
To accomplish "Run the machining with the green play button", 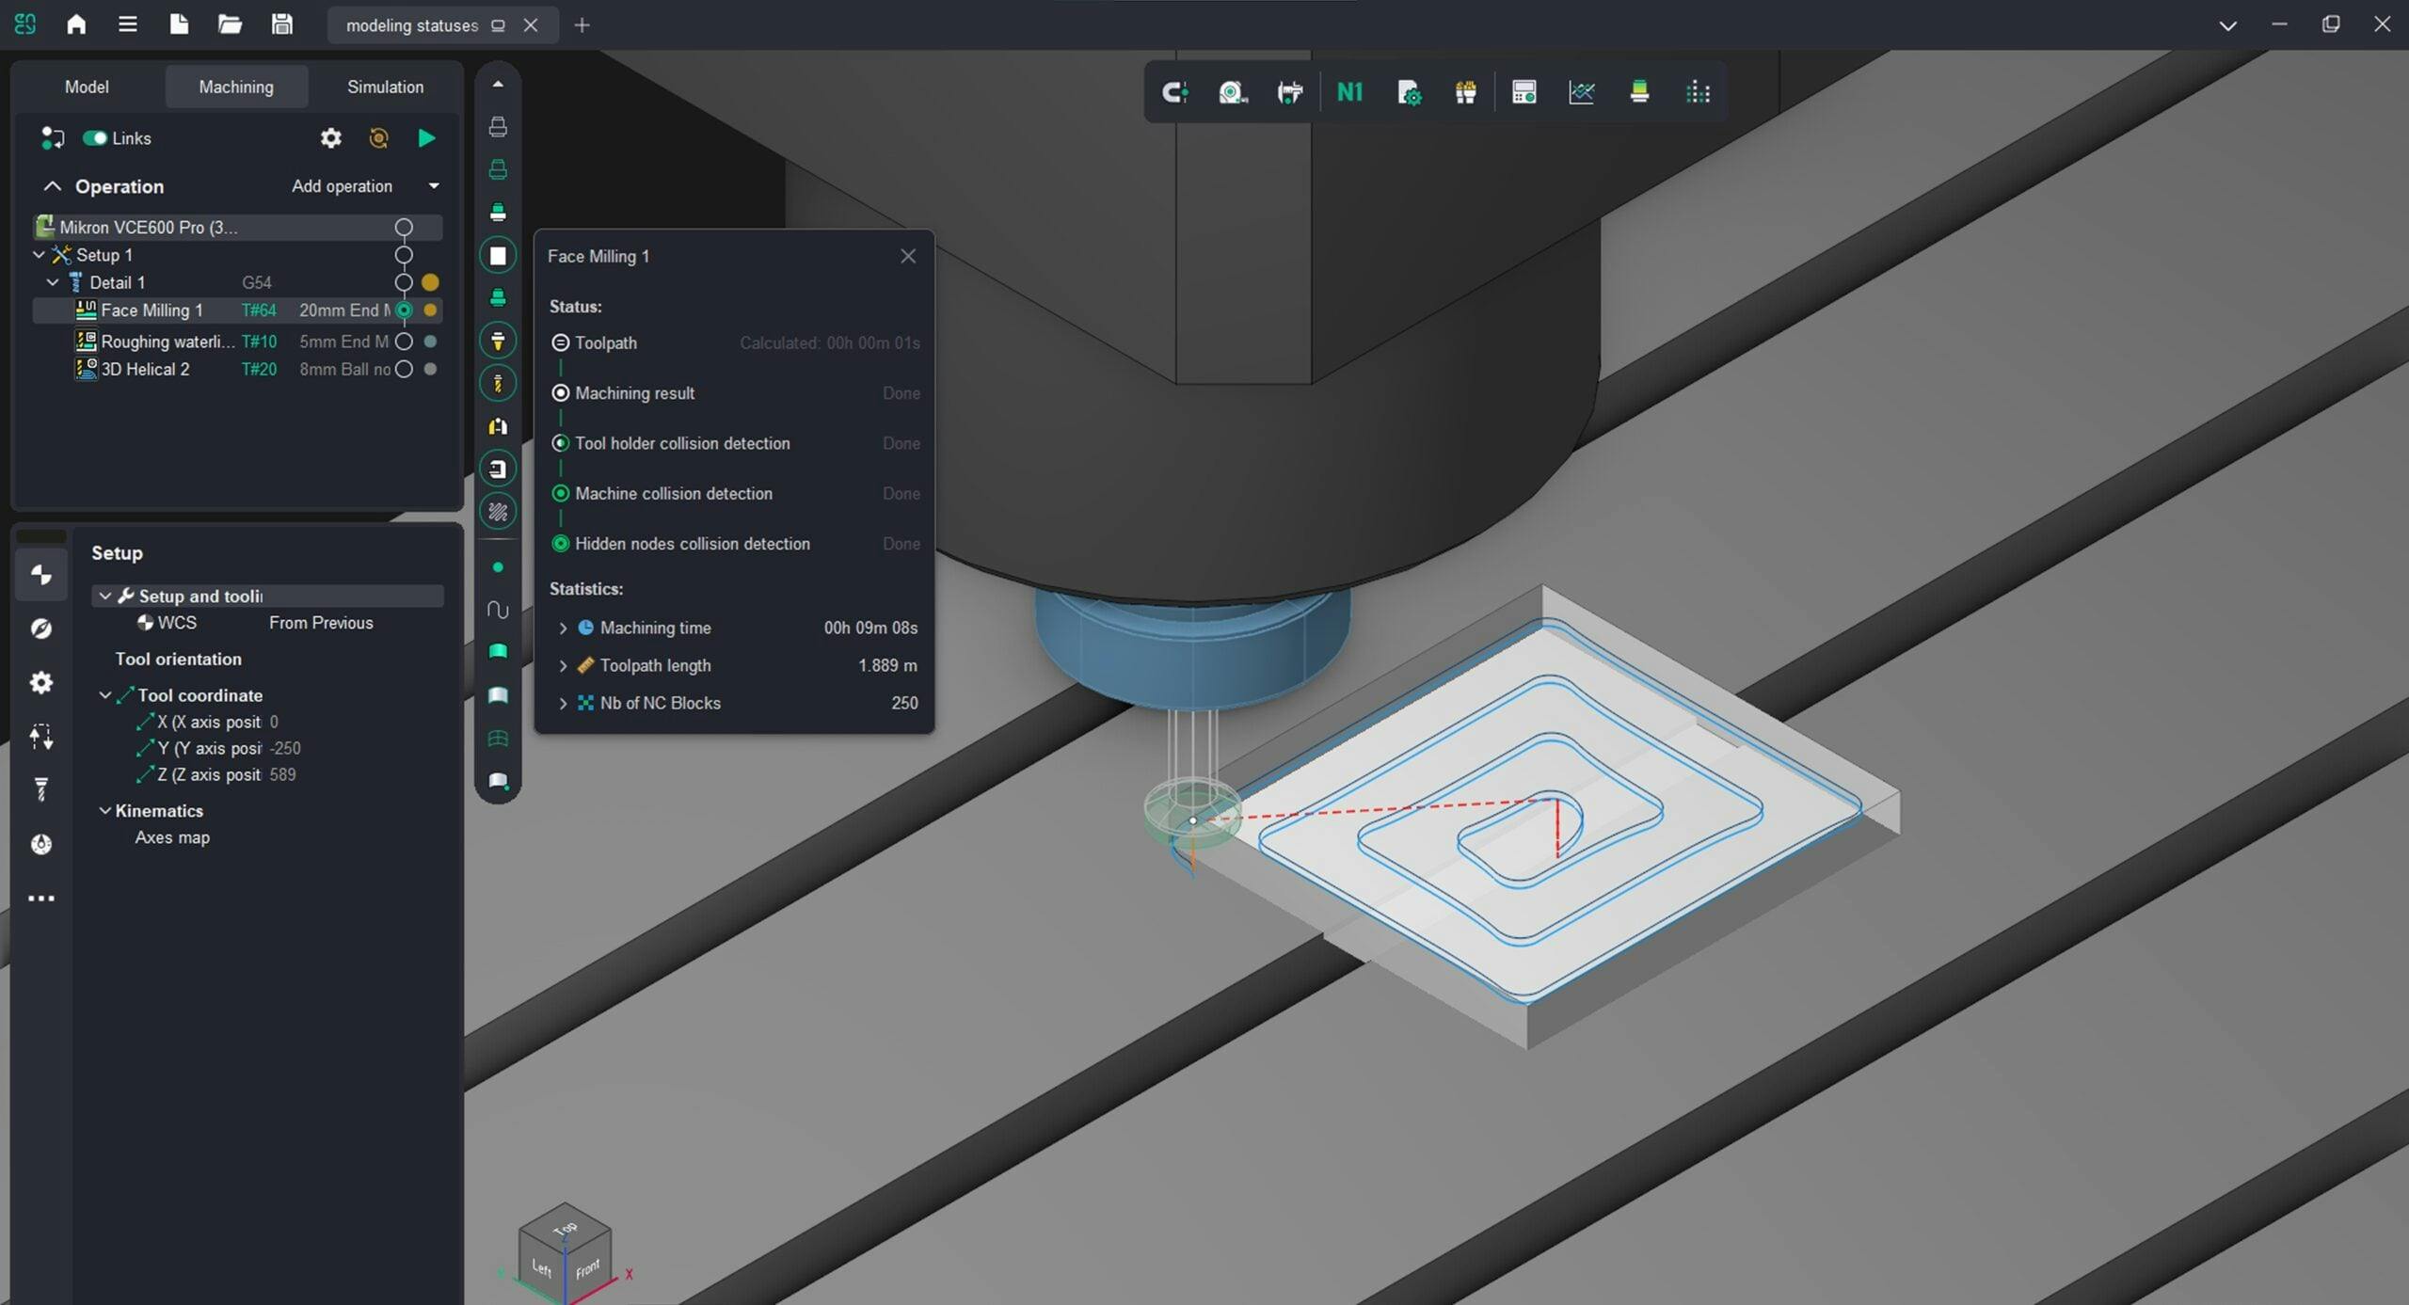I will [425, 137].
